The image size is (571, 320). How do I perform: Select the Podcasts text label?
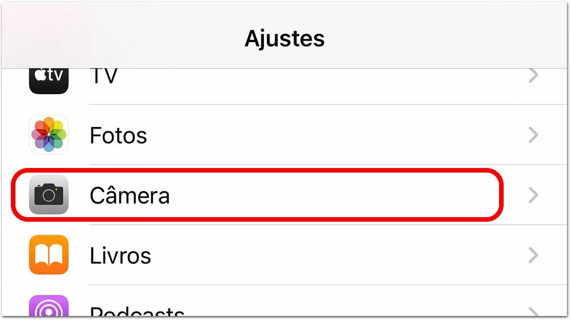pos(137,312)
